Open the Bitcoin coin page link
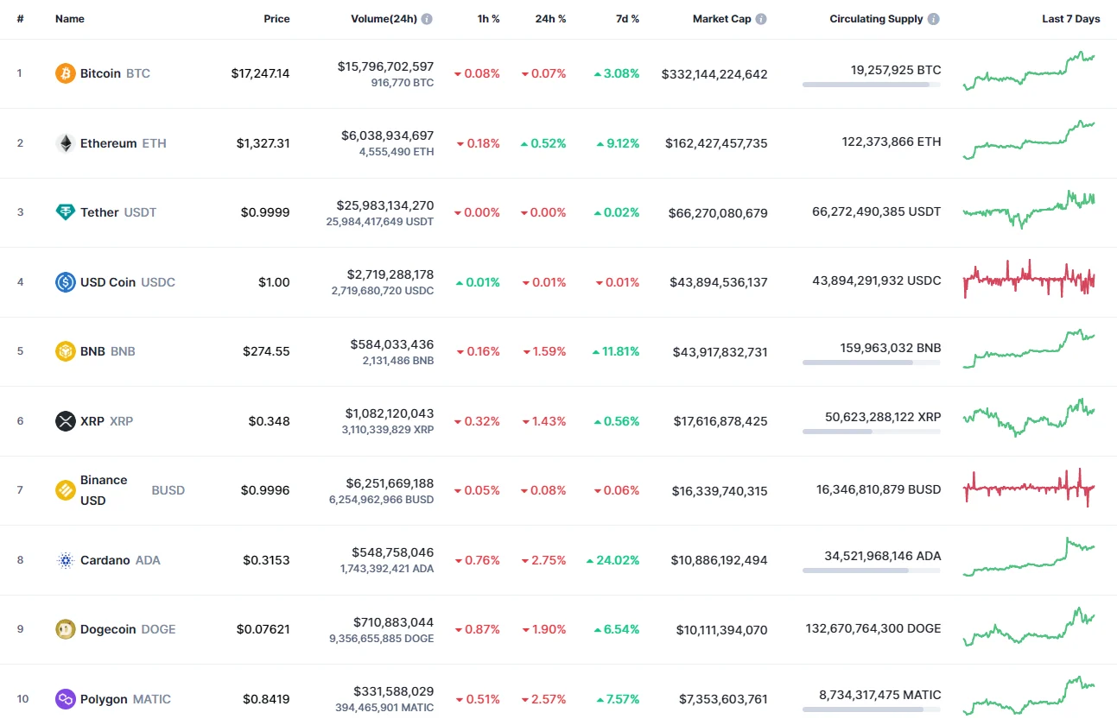 (x=100, y=73)
